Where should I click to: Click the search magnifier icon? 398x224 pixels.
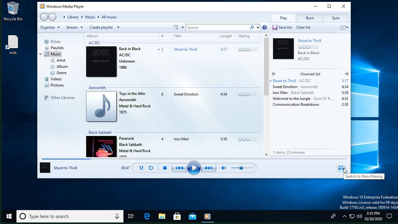252,27
